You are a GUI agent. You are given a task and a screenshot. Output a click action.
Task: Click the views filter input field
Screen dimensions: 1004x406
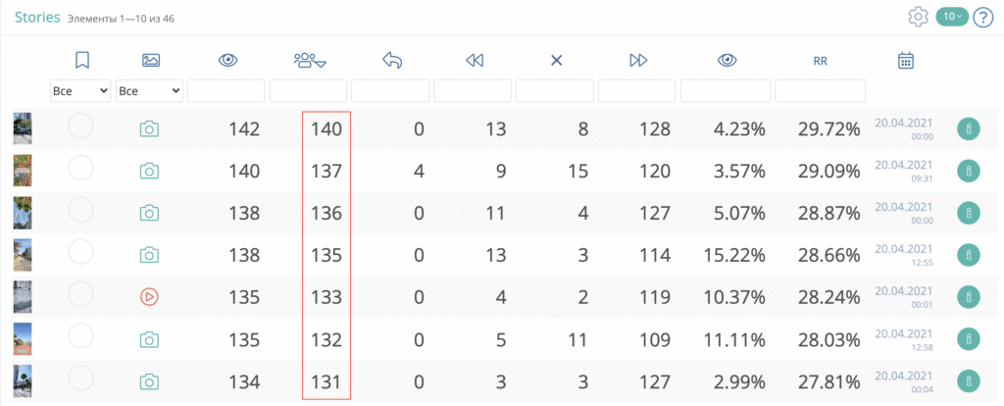[x=226, y=90]
